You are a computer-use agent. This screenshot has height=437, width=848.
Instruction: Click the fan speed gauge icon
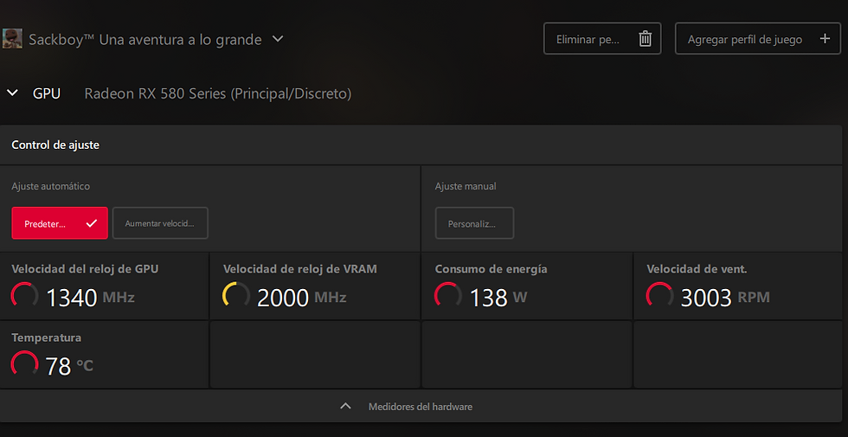click(x=659, y=295)
